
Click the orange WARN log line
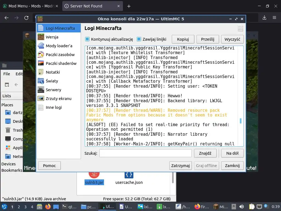156,115
